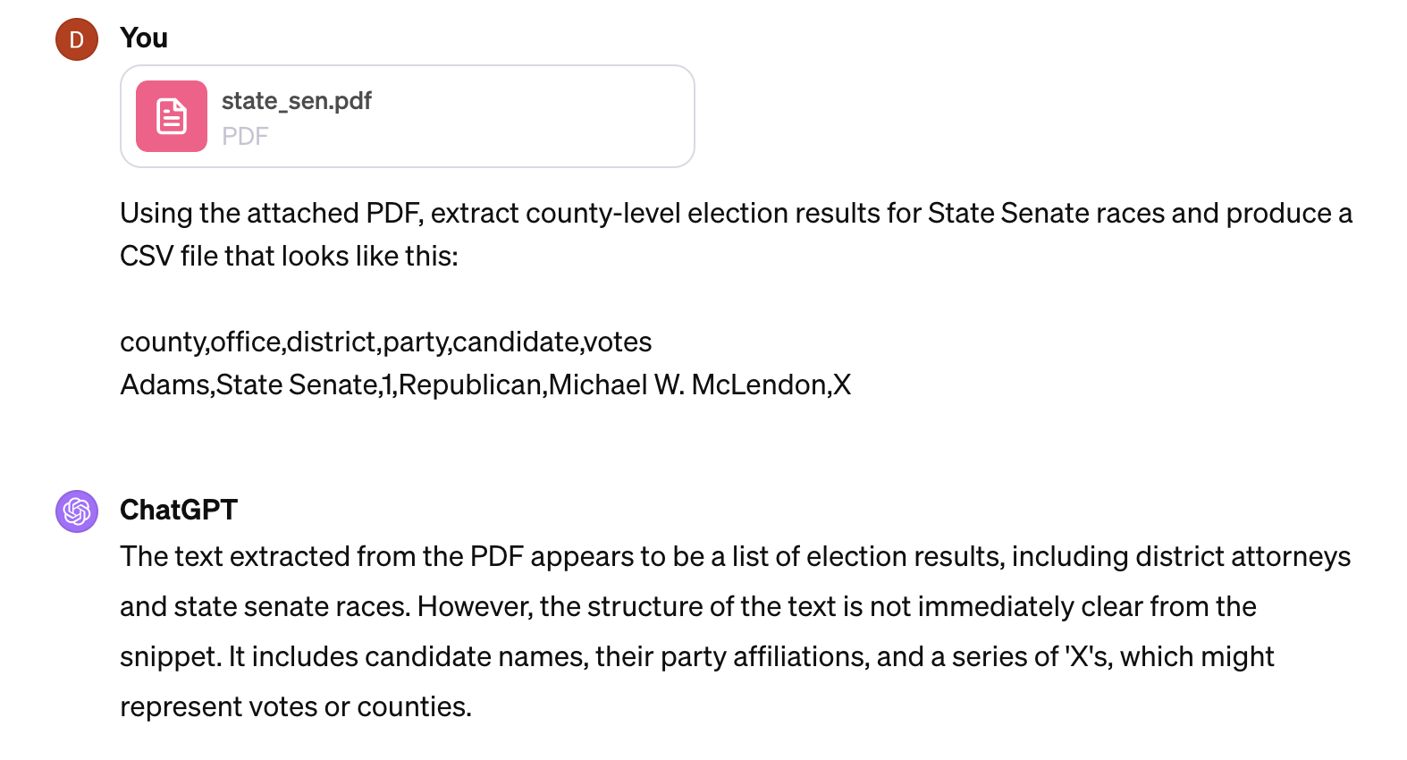Click the text "CSV file that looks like this:"
Viewport: 1407px width, 760px height.
289,257
